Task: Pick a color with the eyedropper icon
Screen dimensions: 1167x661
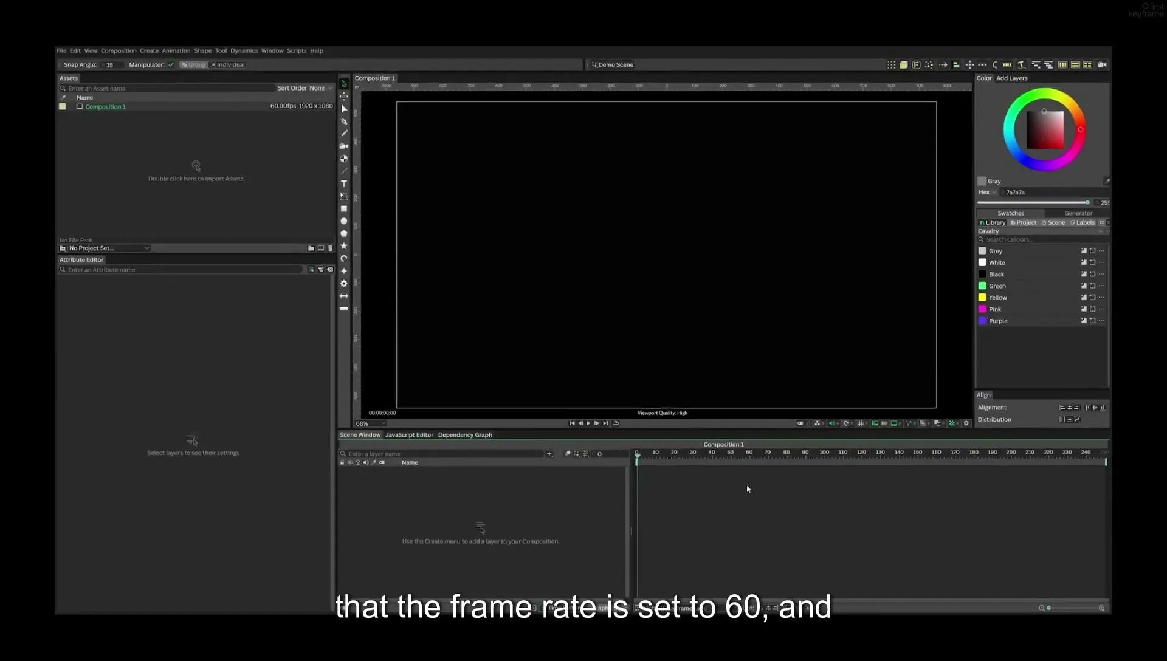Action: pyautogui.click(x=1106, y=181)
